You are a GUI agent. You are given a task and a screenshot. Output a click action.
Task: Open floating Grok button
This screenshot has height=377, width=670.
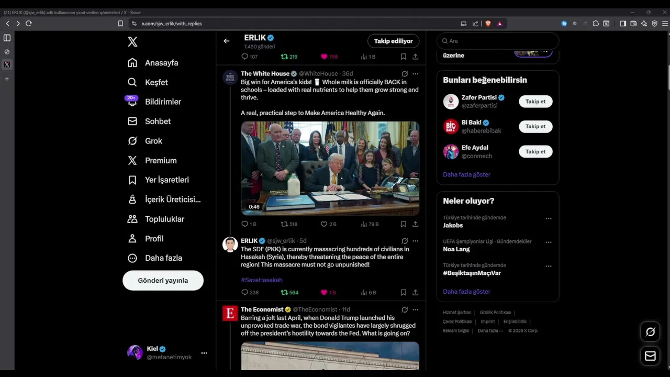650,331
